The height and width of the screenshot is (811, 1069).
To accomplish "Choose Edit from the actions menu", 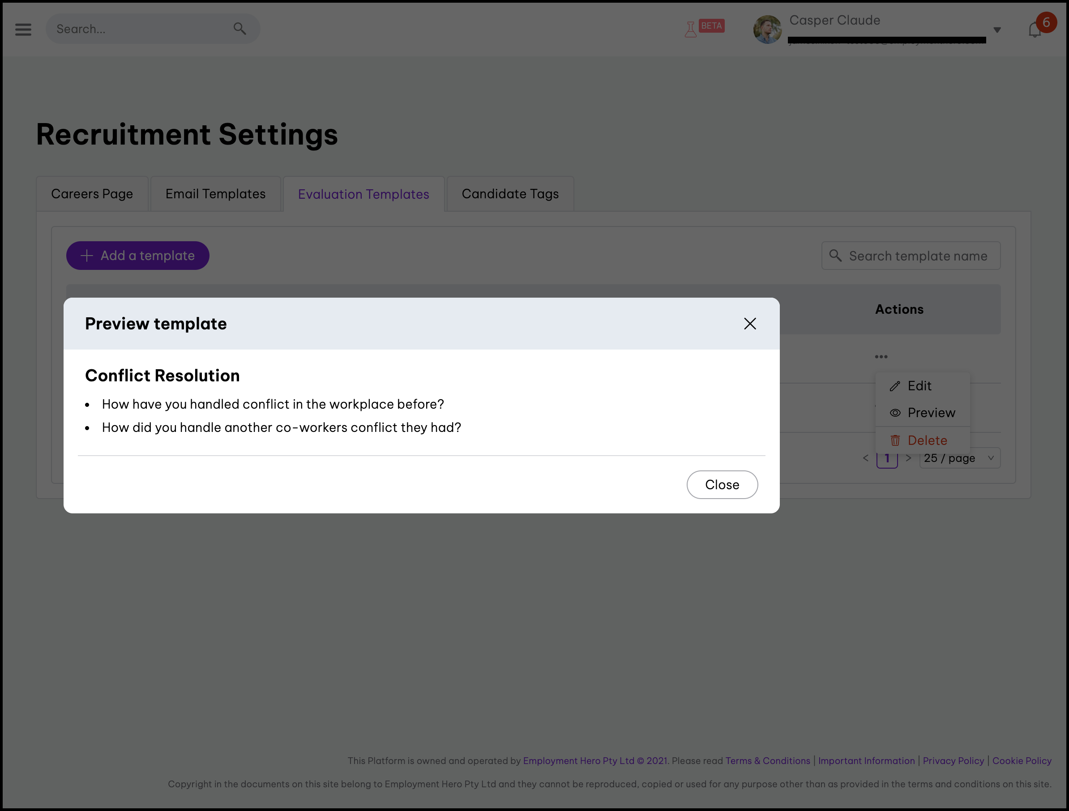I will coord(919,386).
